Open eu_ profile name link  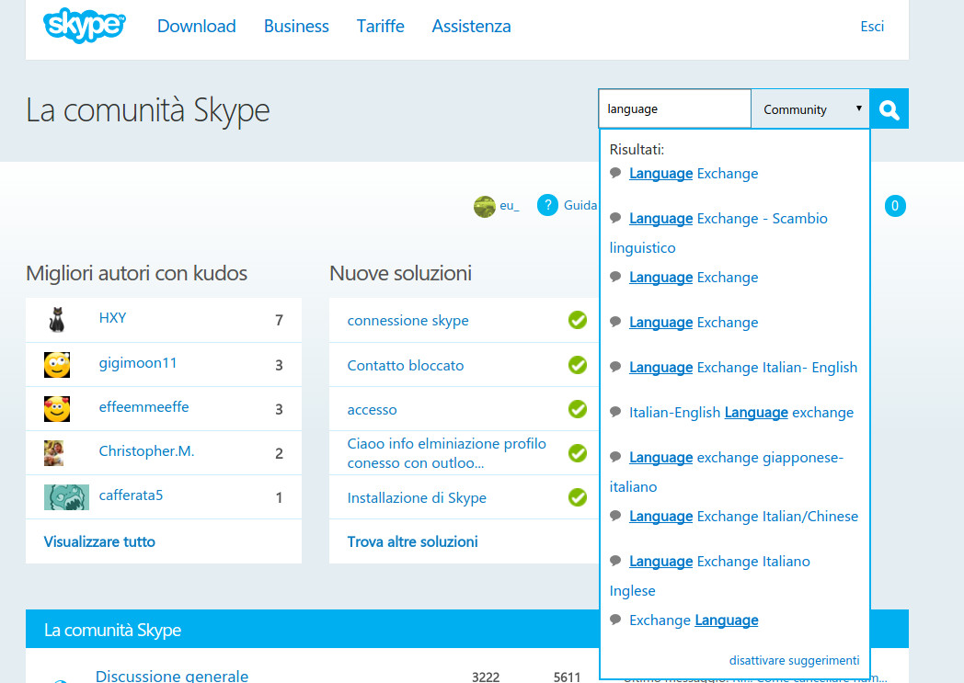(x=509, y=206)
